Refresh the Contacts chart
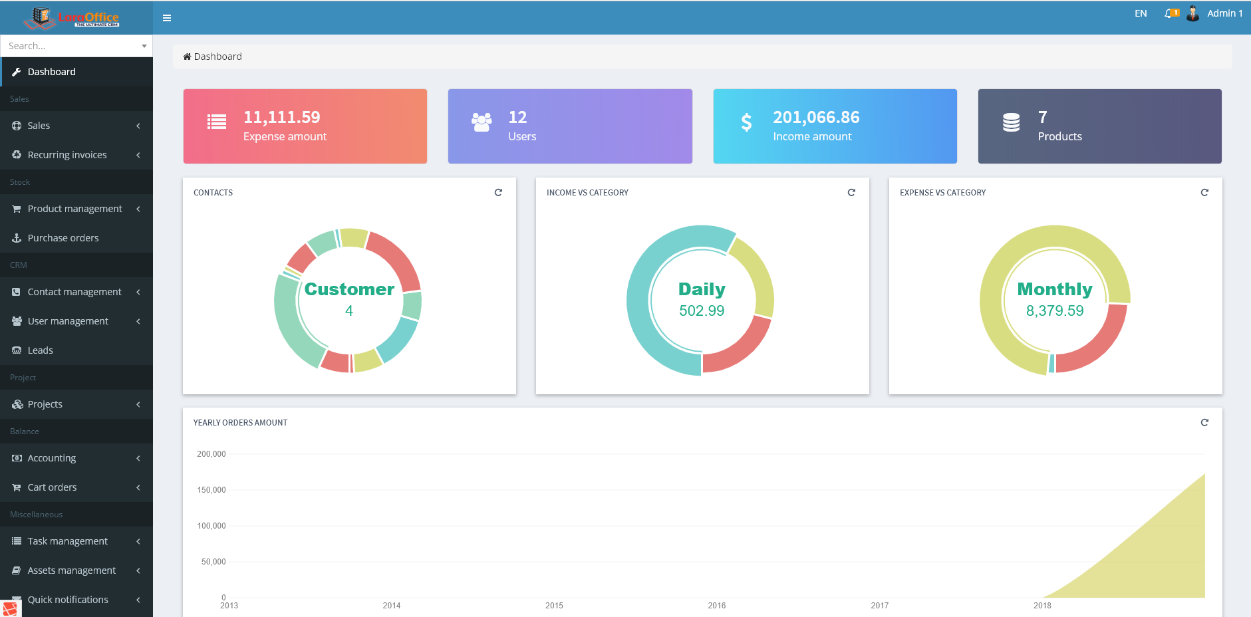The height and width of the screenshot is (617, 1251). coord(498,193)
